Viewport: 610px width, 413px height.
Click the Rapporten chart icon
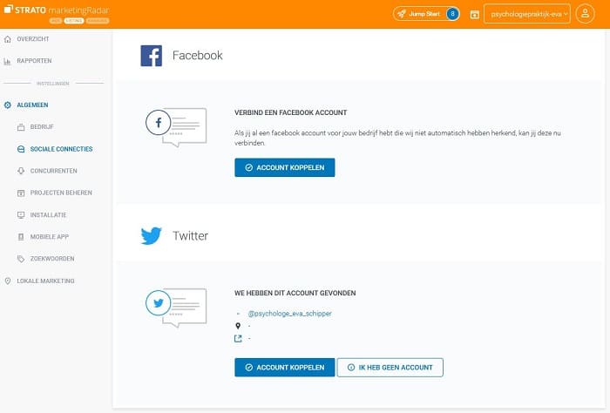[7, 61]
